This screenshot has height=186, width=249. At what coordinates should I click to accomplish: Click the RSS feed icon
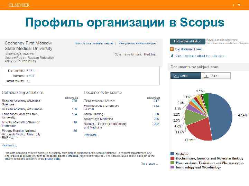coord(172,49)
